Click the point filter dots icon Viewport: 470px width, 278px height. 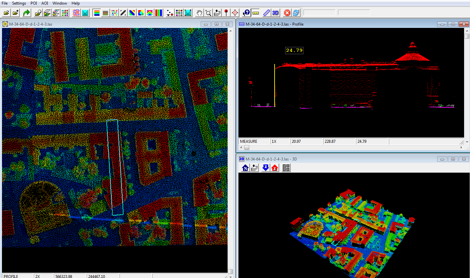pyautogui.click(x=170, y=13)
